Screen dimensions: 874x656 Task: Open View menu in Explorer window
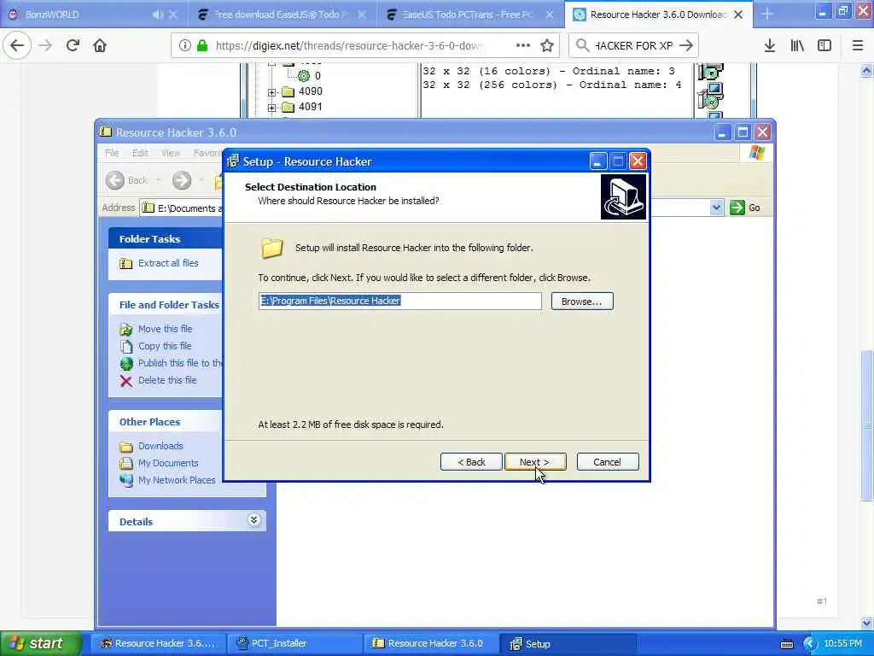(171, 153)
